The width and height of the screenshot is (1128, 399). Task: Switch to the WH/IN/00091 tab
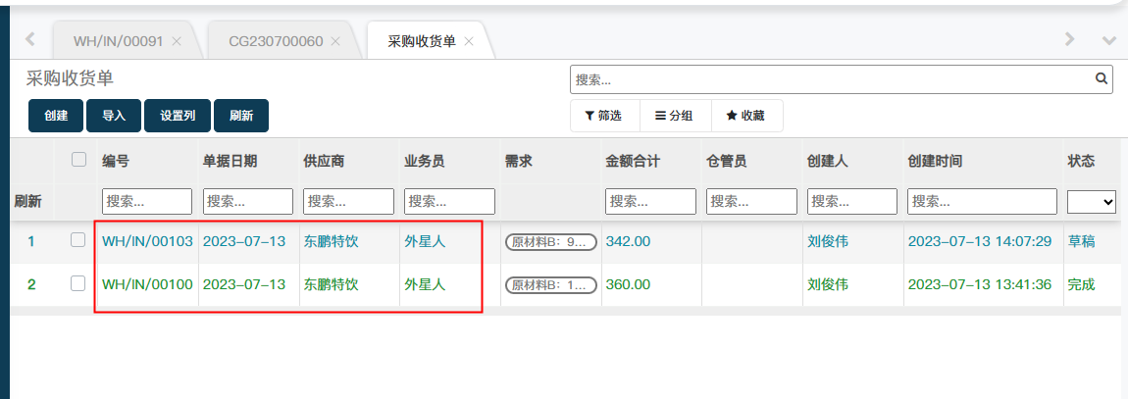(x=118, y=41)
